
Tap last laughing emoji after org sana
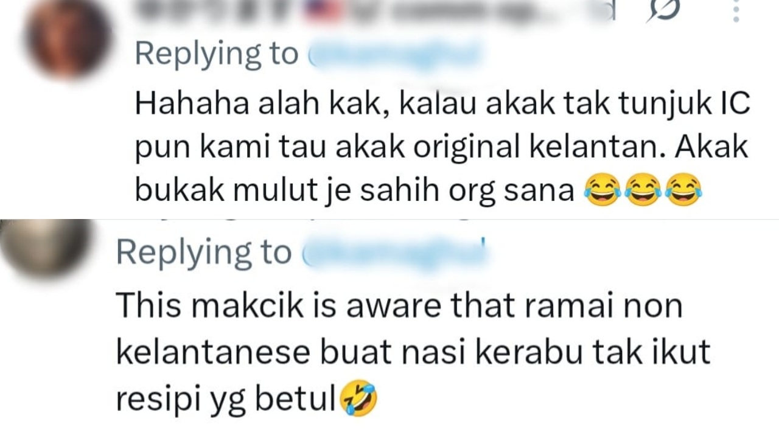(x=683, y=190)
